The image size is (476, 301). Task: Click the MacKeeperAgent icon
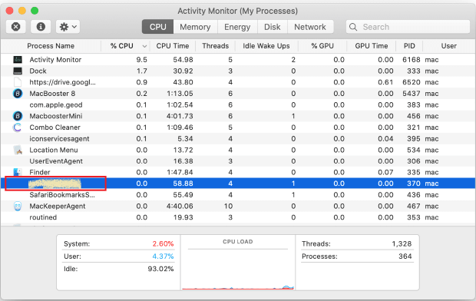pos(18,207)
